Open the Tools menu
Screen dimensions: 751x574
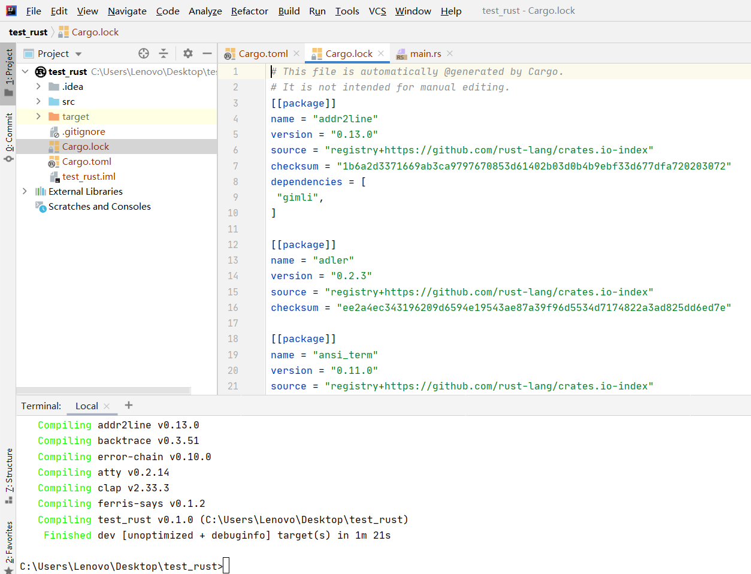pyautogui.click(x=347, y=11)
